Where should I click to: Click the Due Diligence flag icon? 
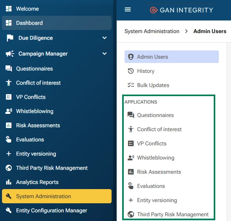[10, 38]
